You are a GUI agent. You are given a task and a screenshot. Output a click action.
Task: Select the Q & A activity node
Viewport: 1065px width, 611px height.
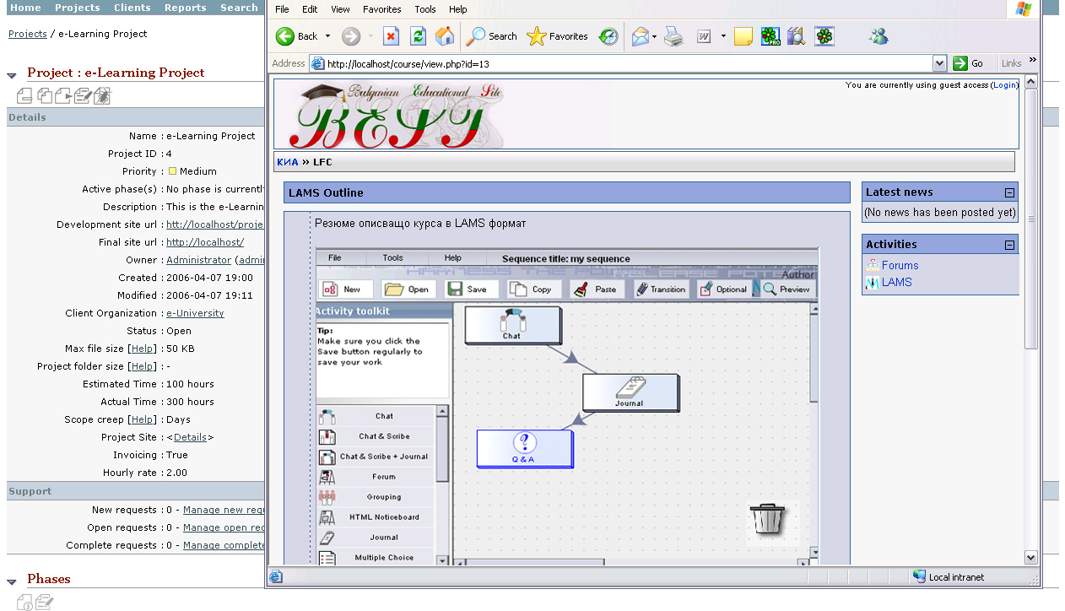pyautogui.click(x=524, y=448)
